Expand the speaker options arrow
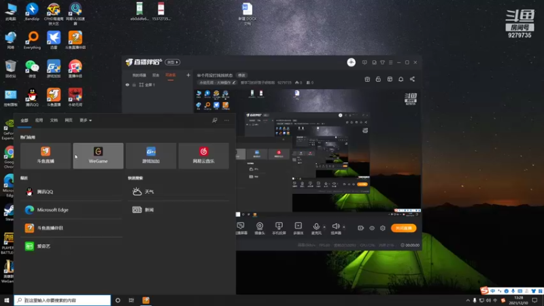 (x=344, y=227)
